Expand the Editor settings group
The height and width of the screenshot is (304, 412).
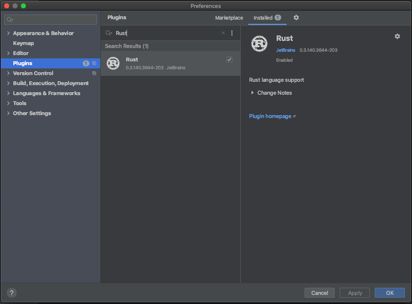(x=8, y=53)
